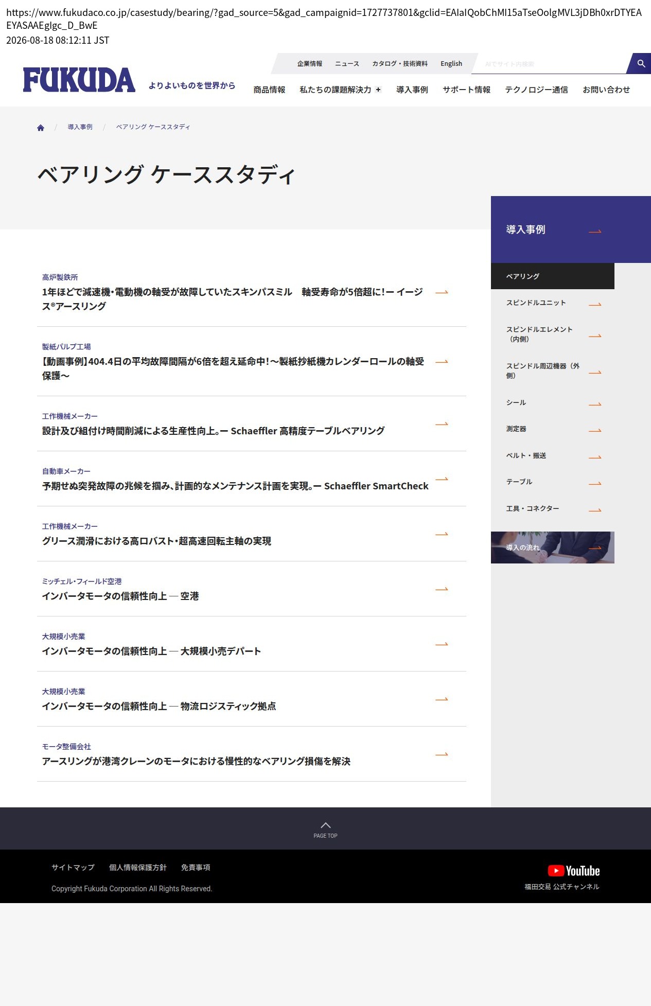Click the arrow next to 製紙パルプ工場 case study
The width and height of the screenshot is (651, 1006).
click(x=442, y=361)
